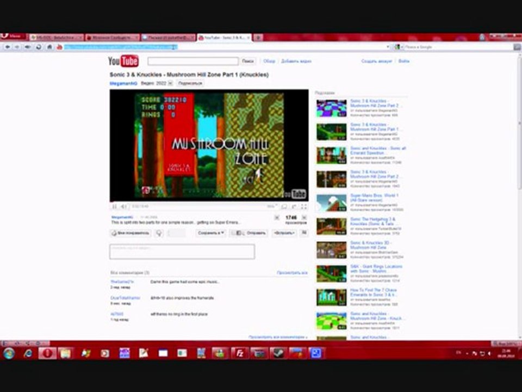Screen dimensions: 522x392
Task: Open the first suggested video thumbnail with blue spheres
Action: tap(331, 108)
